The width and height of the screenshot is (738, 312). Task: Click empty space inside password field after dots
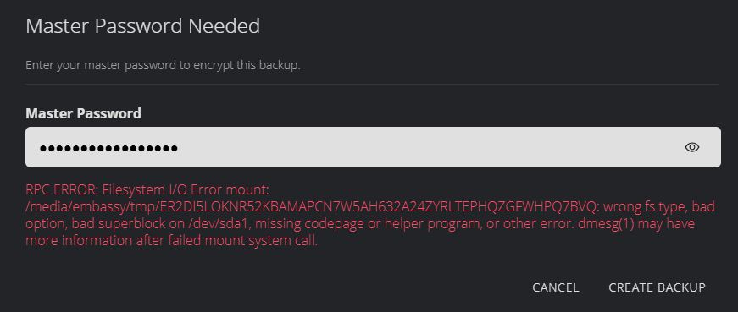click(424, 147)
